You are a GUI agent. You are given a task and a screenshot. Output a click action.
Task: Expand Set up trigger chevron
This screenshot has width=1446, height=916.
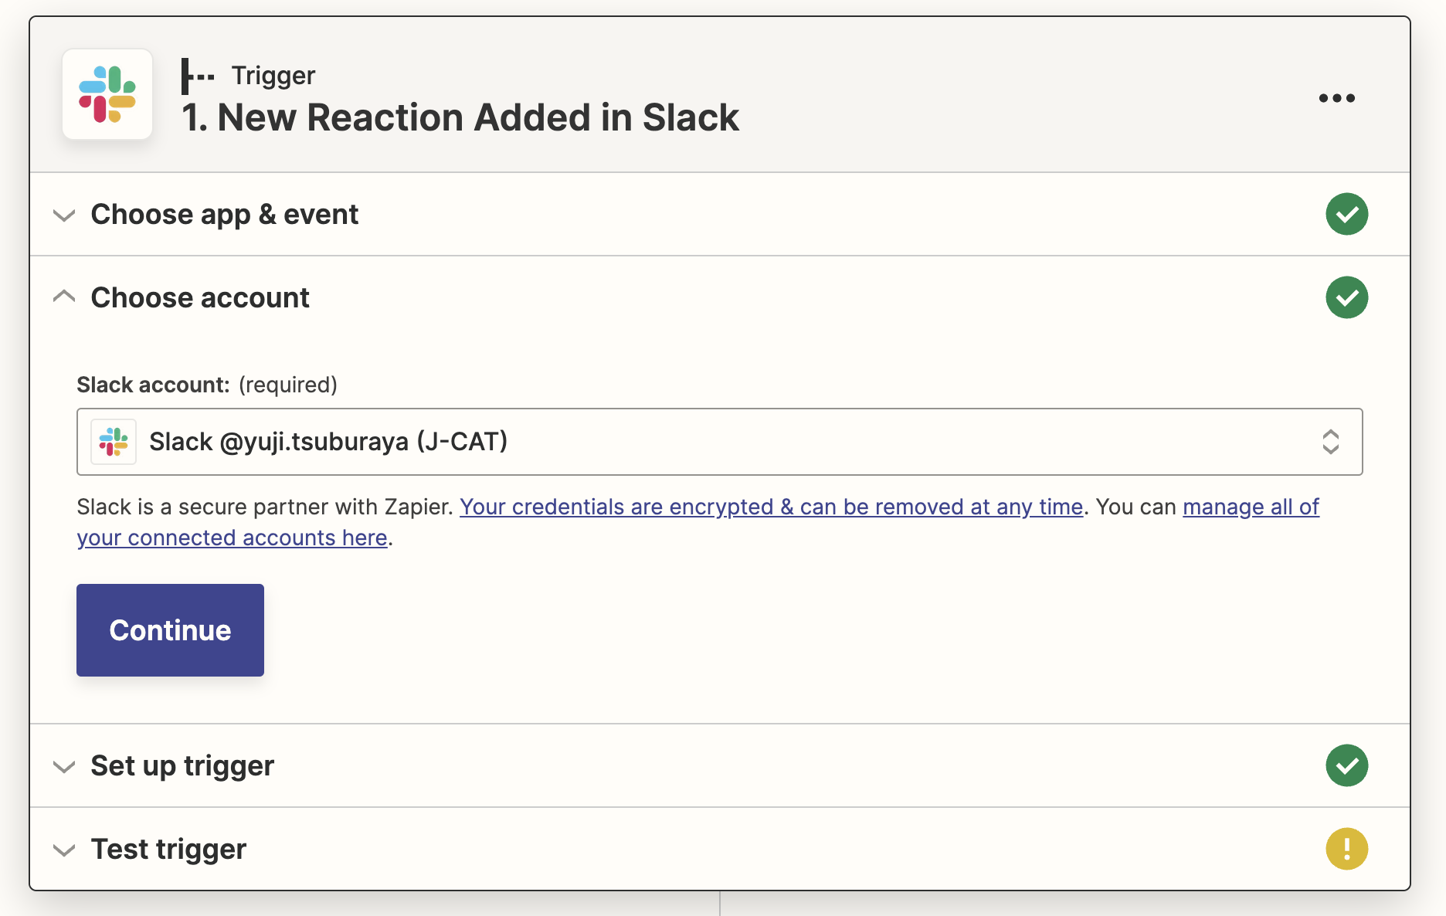pyautogui.click(x=64, y=766)
